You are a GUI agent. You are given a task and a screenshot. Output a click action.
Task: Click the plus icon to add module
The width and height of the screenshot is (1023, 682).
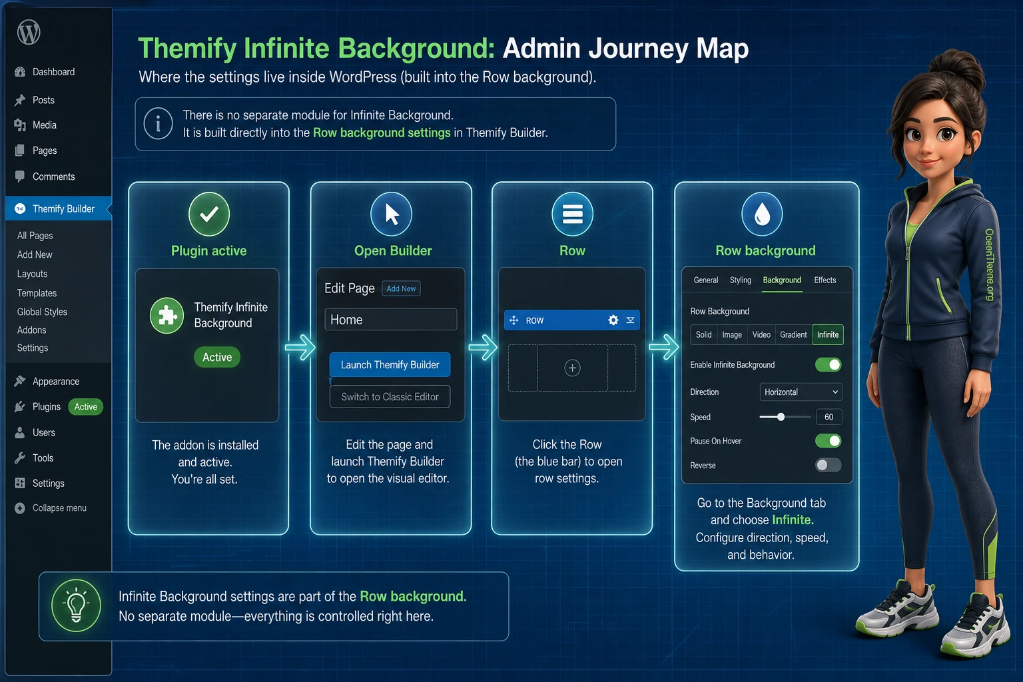(x=572, y=368)
